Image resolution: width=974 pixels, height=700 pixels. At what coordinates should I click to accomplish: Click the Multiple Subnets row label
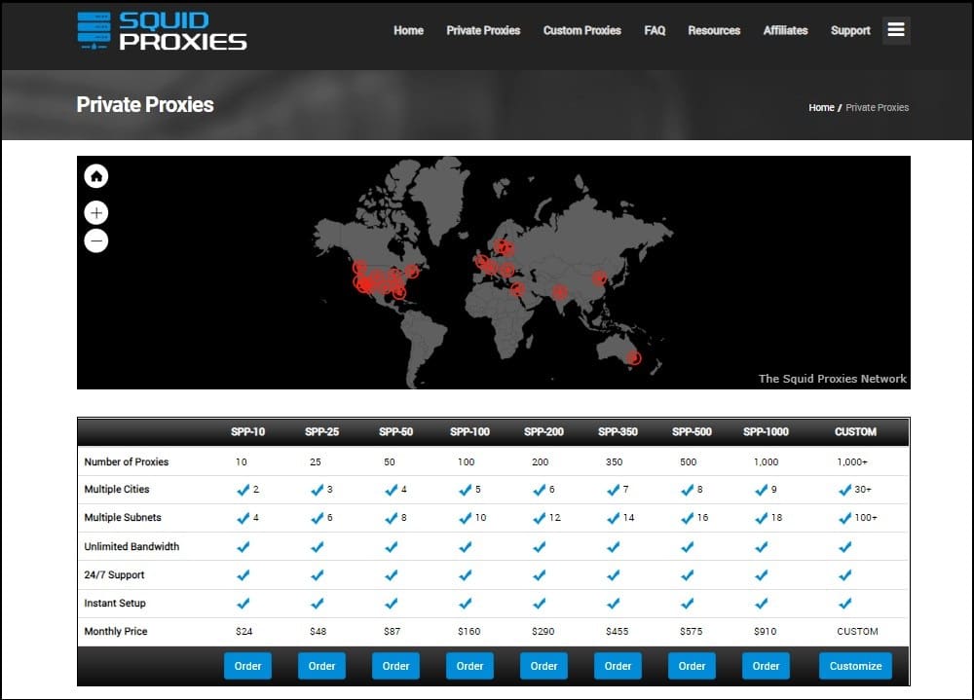point(123,517)
